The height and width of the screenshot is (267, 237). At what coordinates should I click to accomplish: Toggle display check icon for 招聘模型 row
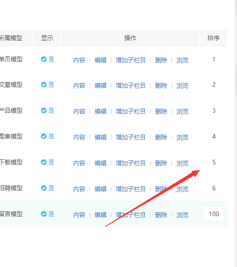coord(44,188)
